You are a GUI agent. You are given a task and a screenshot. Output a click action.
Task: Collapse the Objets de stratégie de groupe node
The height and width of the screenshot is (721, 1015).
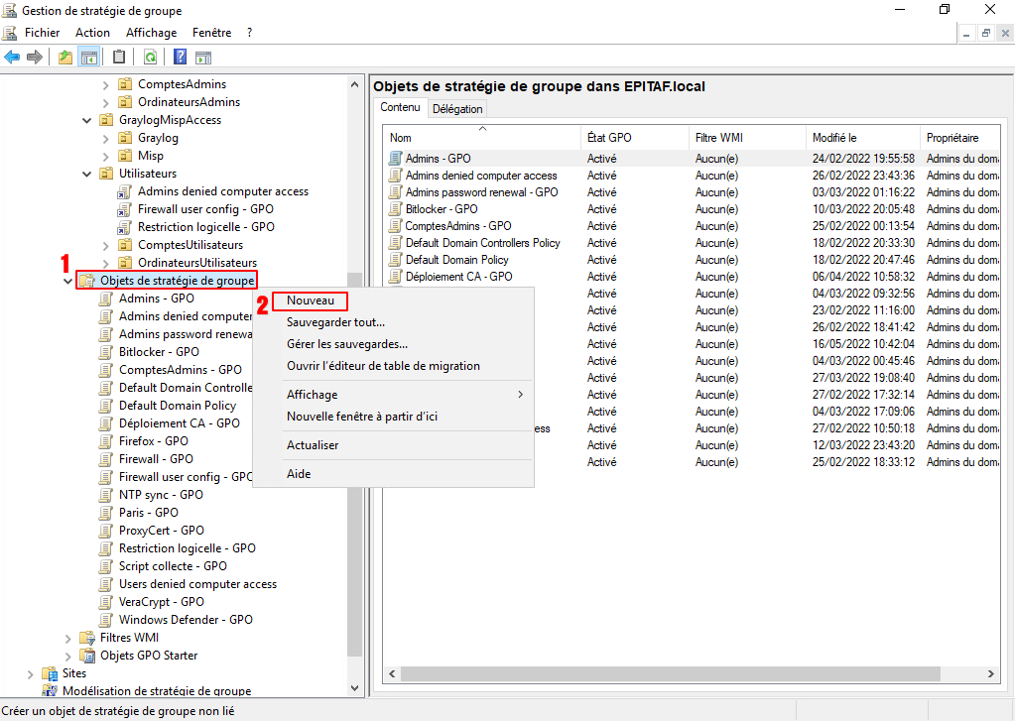[x=67, y=281]
